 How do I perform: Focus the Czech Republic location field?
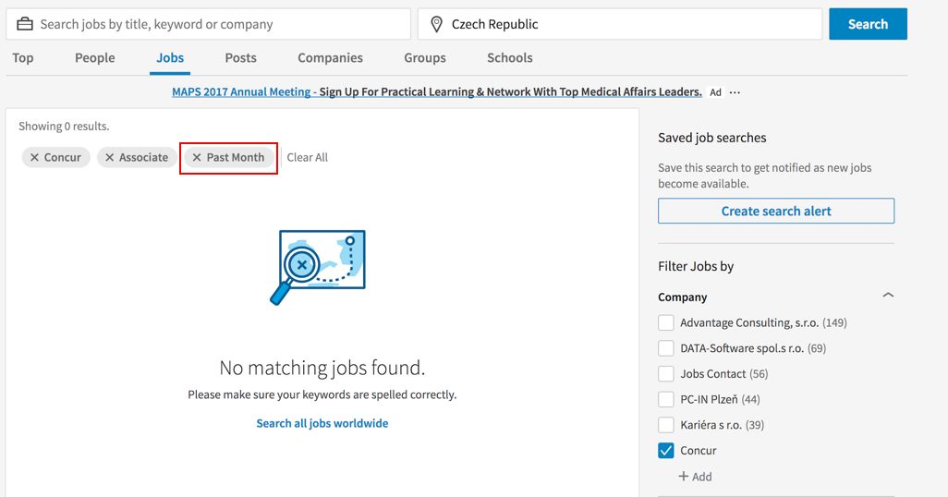(x=628, y=24)
